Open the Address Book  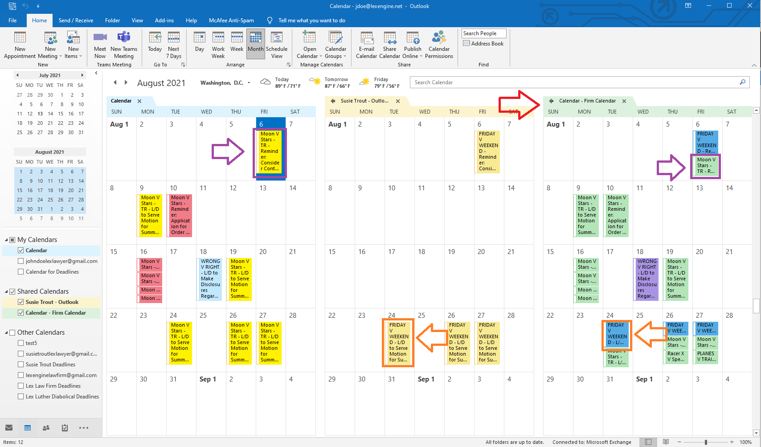point(484,43)
